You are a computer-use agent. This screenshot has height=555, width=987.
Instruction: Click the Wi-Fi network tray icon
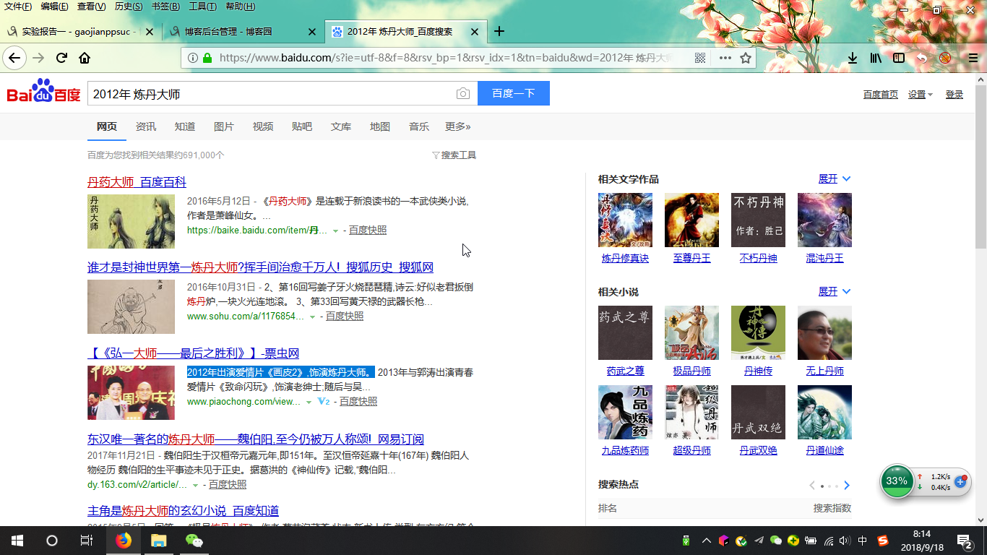(829, 541)
